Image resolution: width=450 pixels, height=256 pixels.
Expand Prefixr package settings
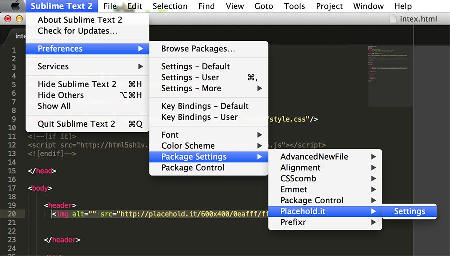[325, 222]
